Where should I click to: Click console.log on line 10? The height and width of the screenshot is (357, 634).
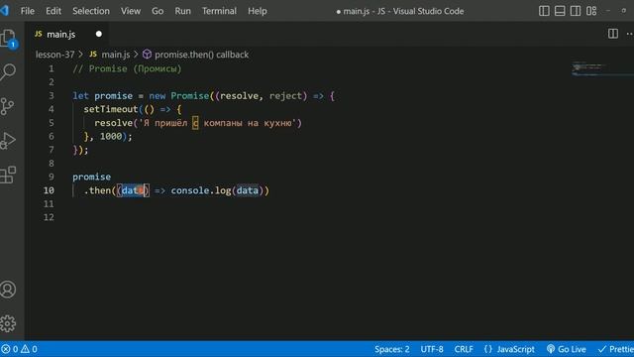200,190
